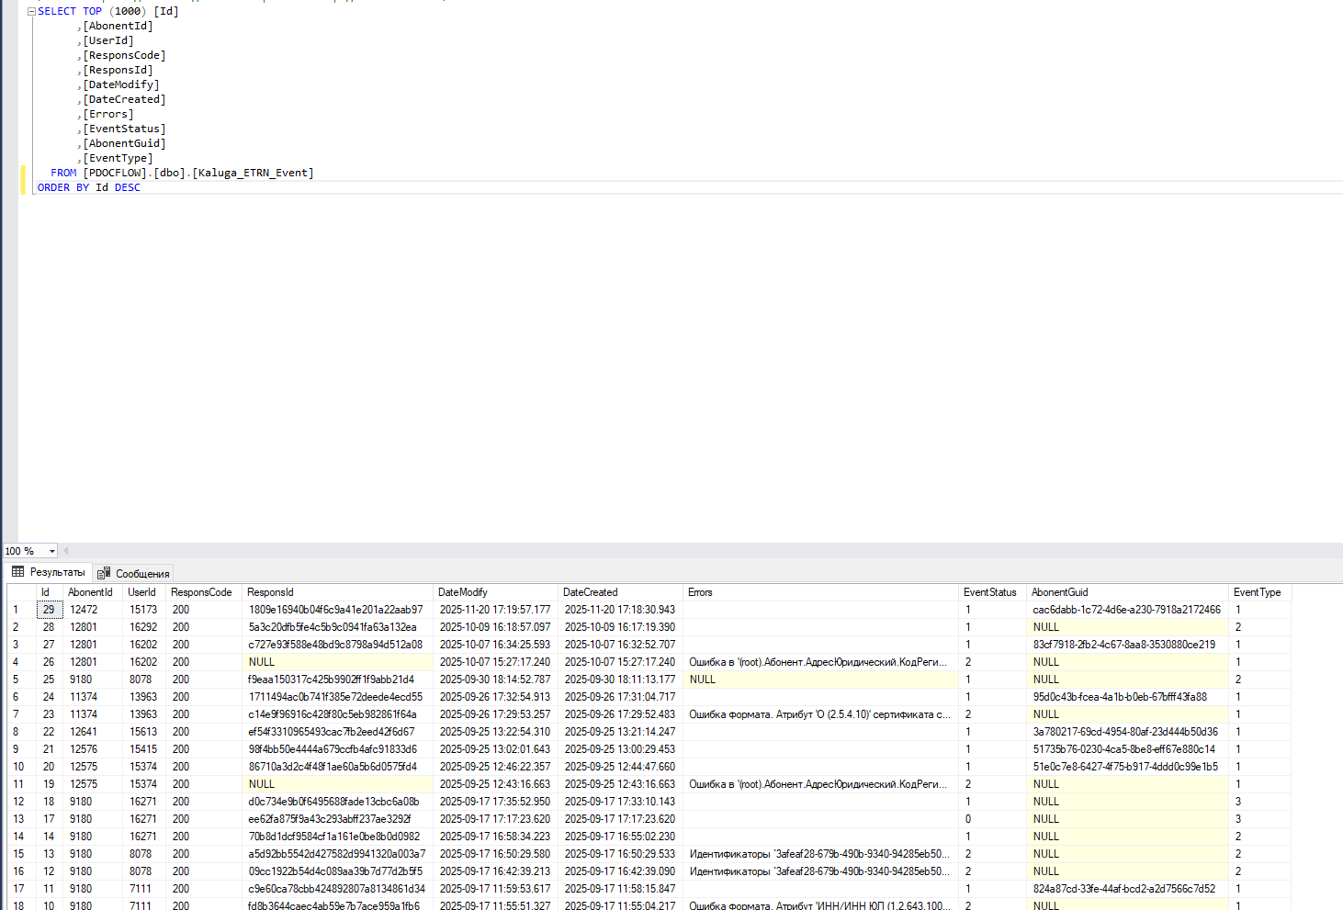Click the AbonentId cell 12472
Image resolution: width=1343 pixels, height=910 pixels.
pos(93,610)
